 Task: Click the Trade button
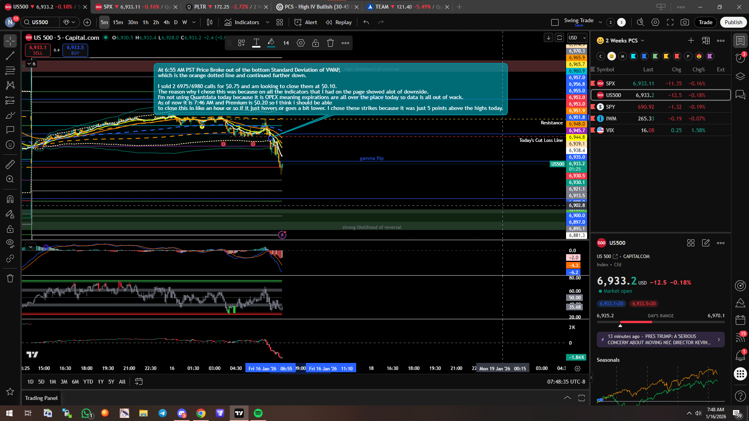coord(705,22)
